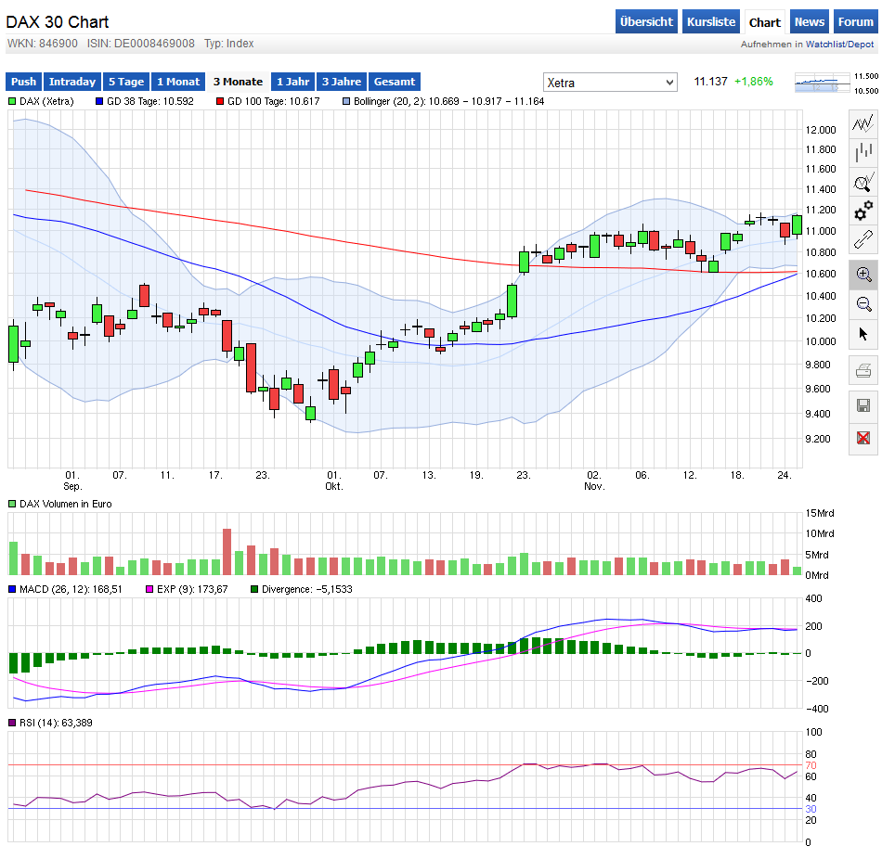This screenshot has width=895, height=859.
Task: Open the chart analysis magnifier icon
Action: 863,183
